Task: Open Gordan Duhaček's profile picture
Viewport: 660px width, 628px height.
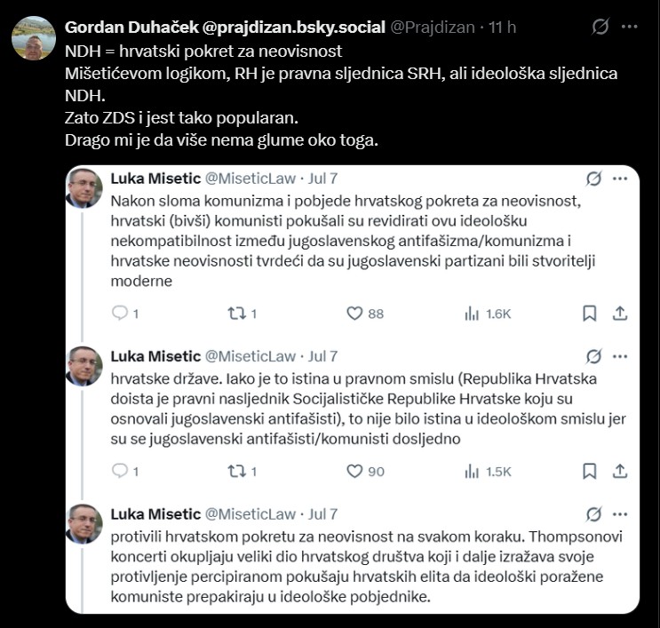Action: pyautogui.click(x=34, y=38)
